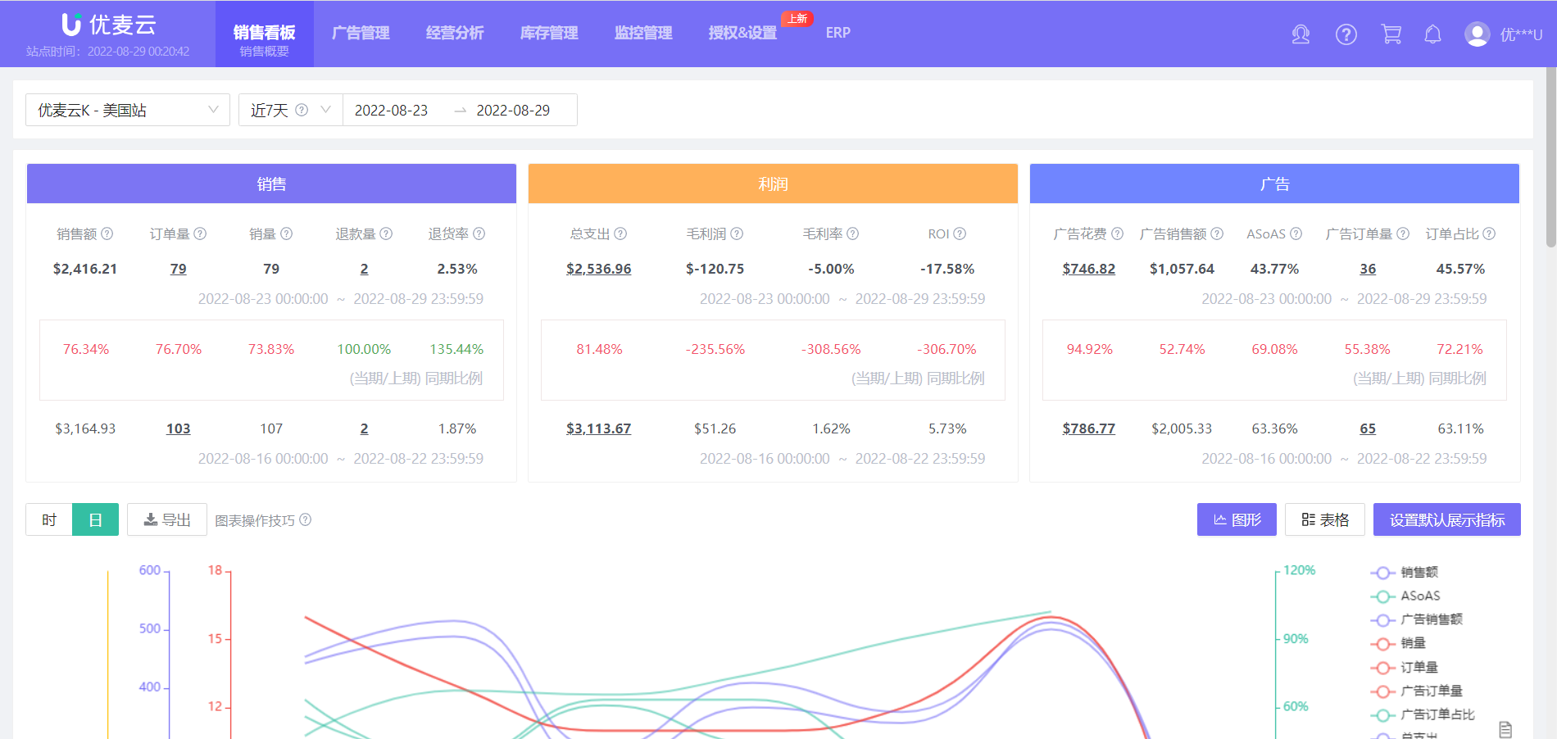The width and height of the screenshot is (1557, 739).
Task: Show help tooltip next to 广告花费
Action: coord(1117,233)
